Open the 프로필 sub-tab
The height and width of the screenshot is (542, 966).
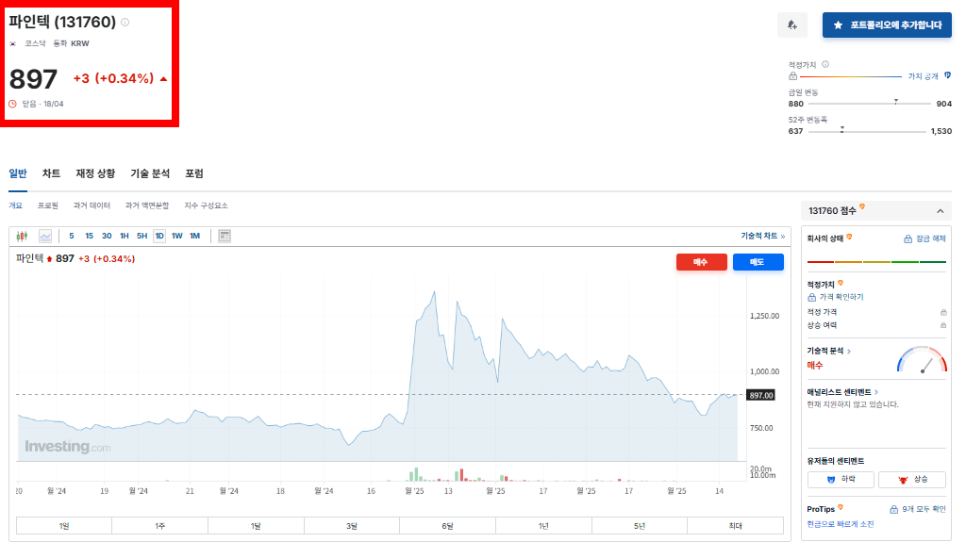(47, 205)
